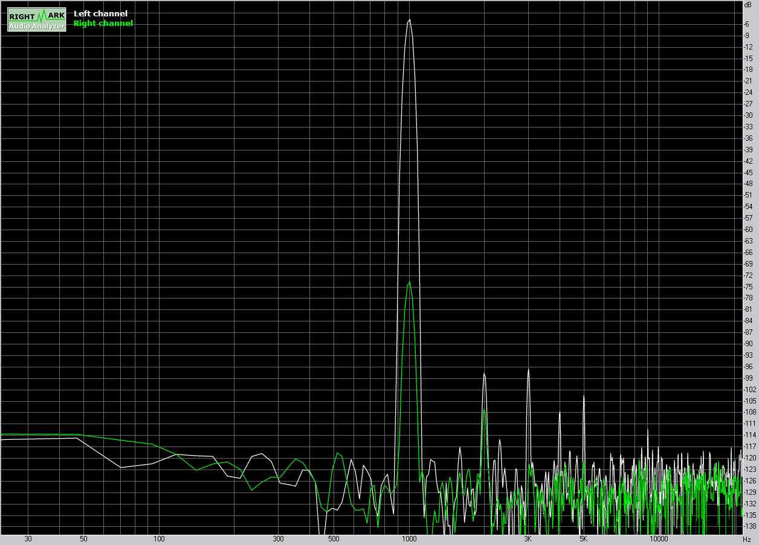Click the white 3 kHz harmonic peak

(528, 370)
